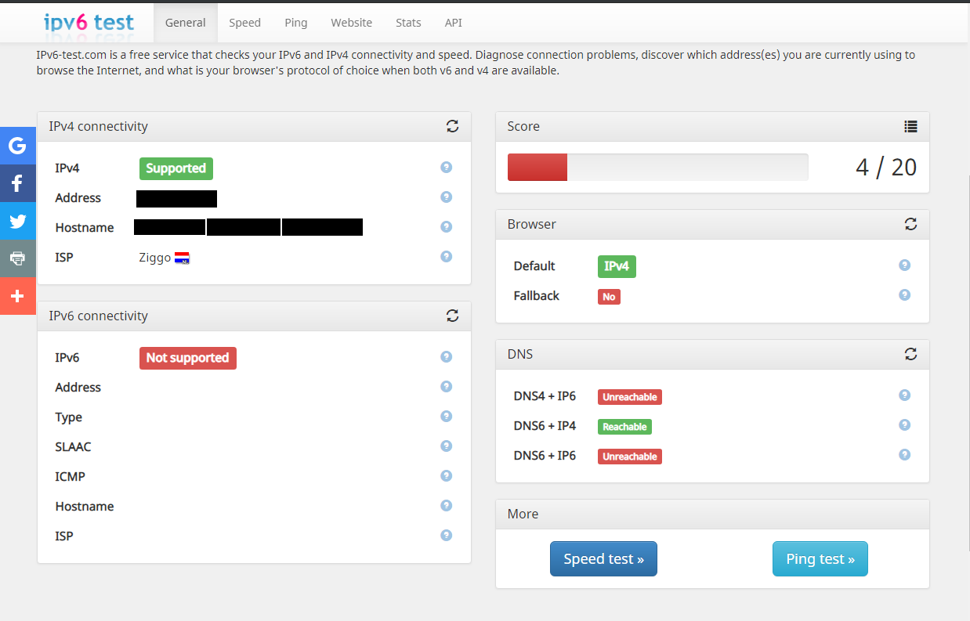Start the Ping test button

820,558
